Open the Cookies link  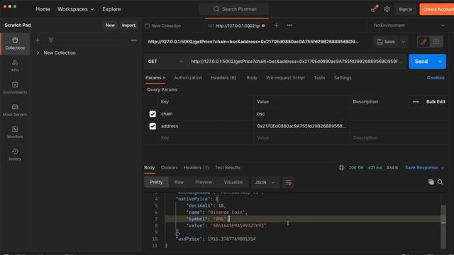pos(436,78)
